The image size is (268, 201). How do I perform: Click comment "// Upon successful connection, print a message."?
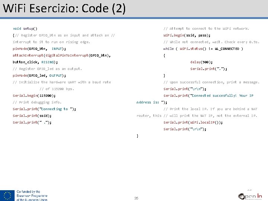(x=211, y=82)
